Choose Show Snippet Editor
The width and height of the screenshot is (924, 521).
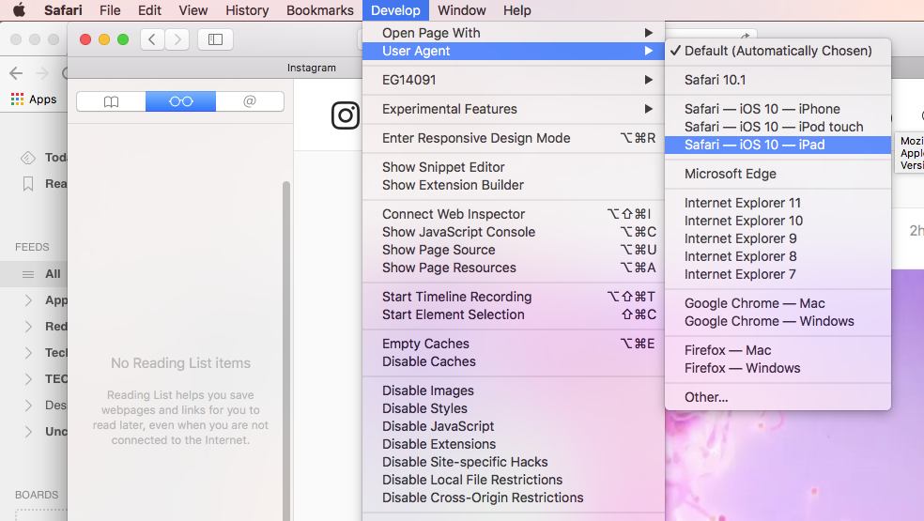pyautogui.click(x=514, y=167)
